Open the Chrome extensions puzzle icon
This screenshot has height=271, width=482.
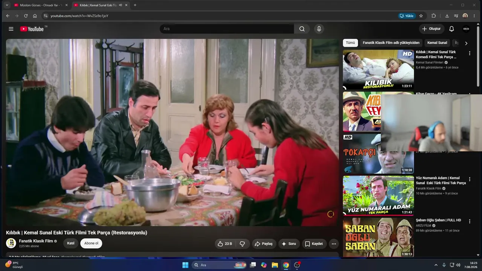coord(433,16)
